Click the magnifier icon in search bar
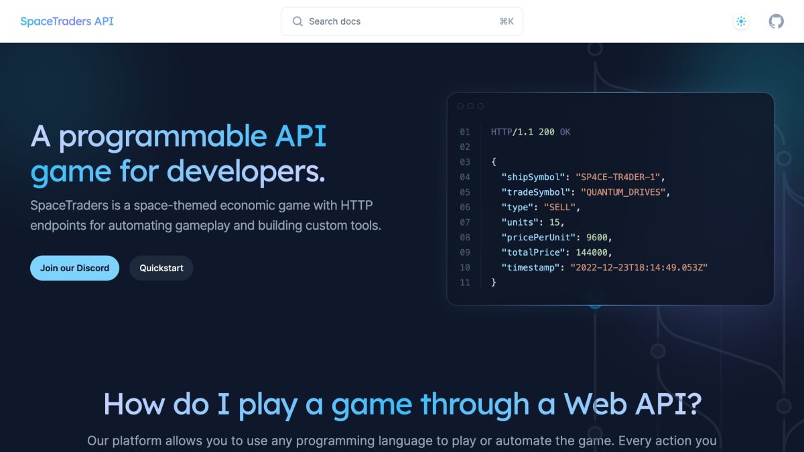The image size is (804, 452). tap(297, 21)
